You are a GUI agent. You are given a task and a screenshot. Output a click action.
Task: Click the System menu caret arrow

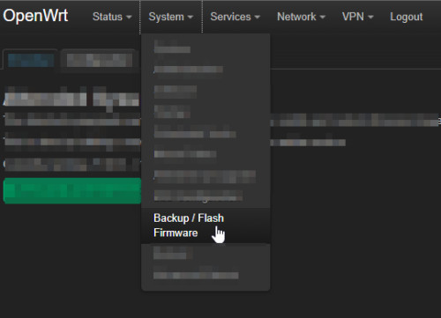[191, 18]
